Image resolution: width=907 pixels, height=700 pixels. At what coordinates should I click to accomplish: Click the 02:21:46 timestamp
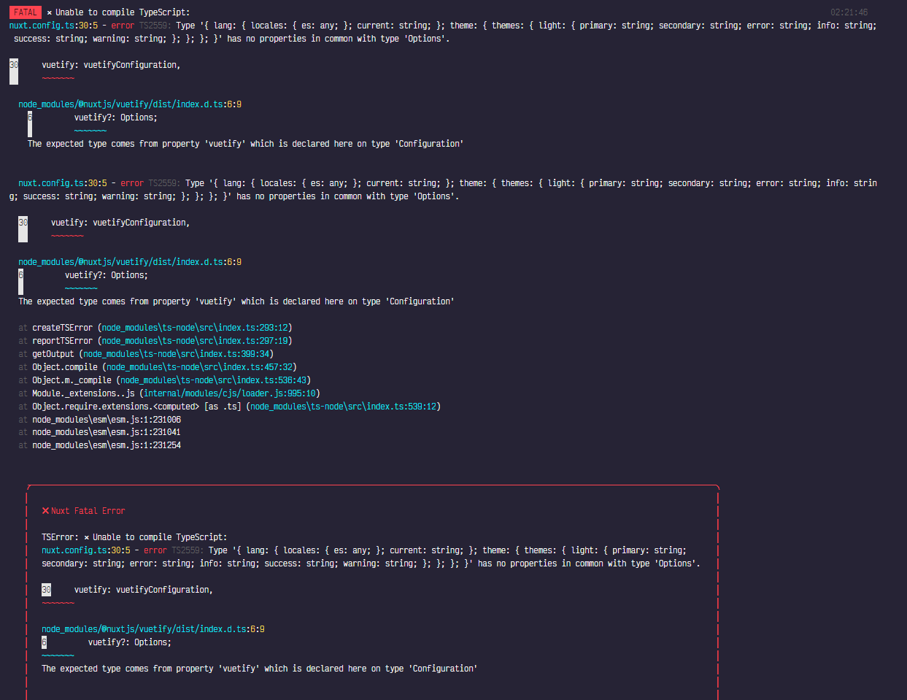pos(849,12)
